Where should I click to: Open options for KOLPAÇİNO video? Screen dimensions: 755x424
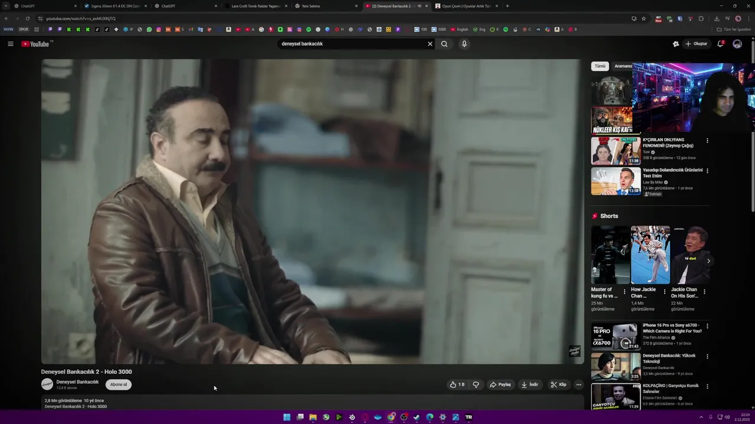(x=707, y=386)
